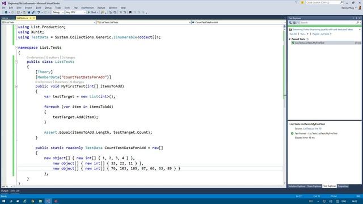Collapse the ListTests class block
This screenshot has height=204, width=363.
coord(16,62)
